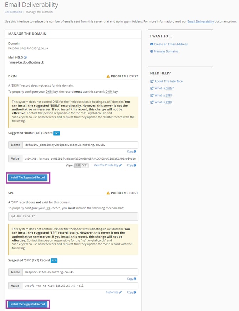The image size is (239, 311).
Task: Open What is SPF? help link
Action: 163,95
